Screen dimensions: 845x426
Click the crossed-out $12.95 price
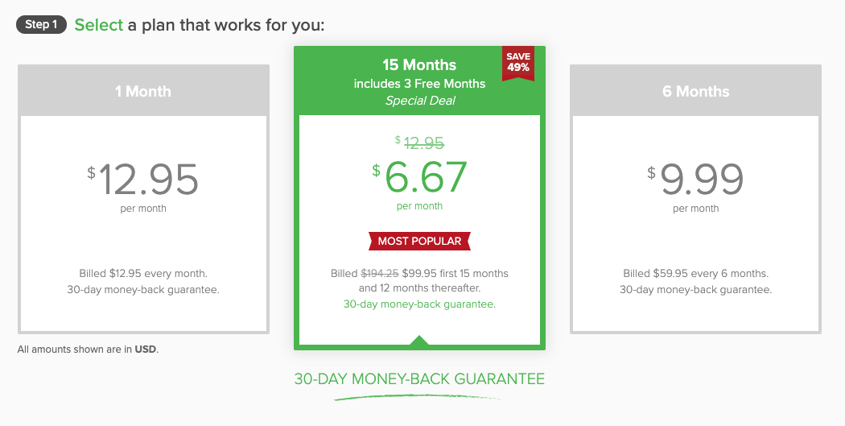tap(423, 143)
